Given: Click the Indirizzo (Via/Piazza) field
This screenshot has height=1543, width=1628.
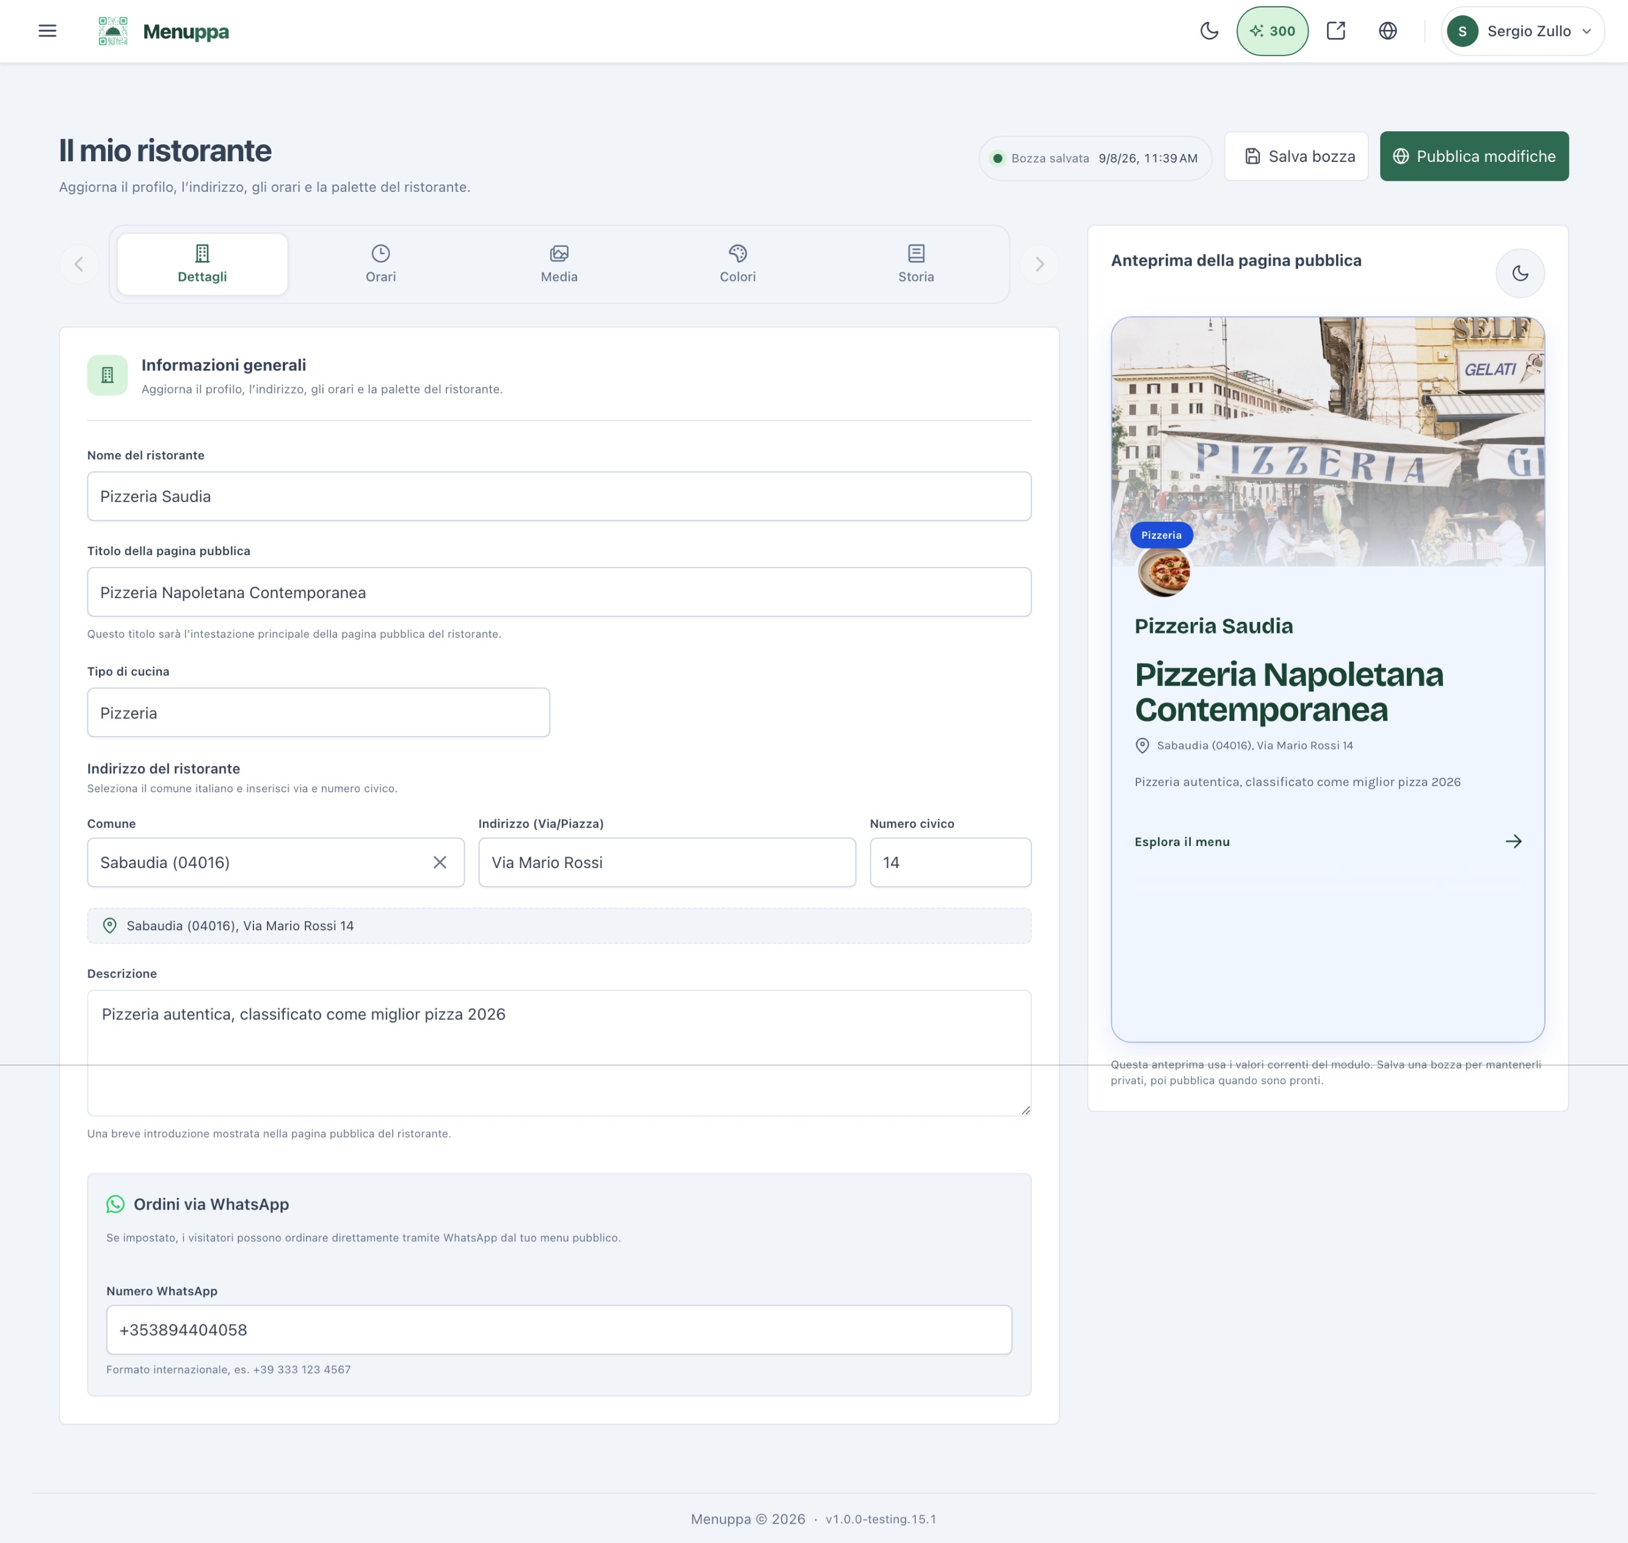Looking at the screenshot, I should [x=667, y=862].
